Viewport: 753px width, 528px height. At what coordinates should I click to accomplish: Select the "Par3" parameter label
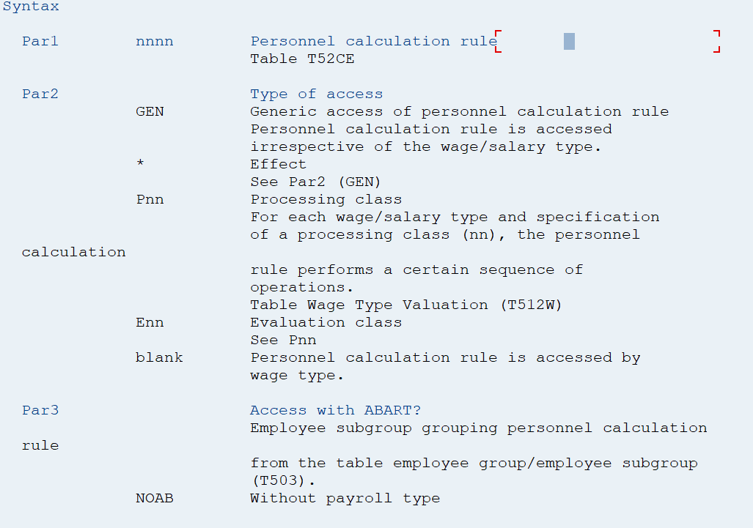(40, 410)
